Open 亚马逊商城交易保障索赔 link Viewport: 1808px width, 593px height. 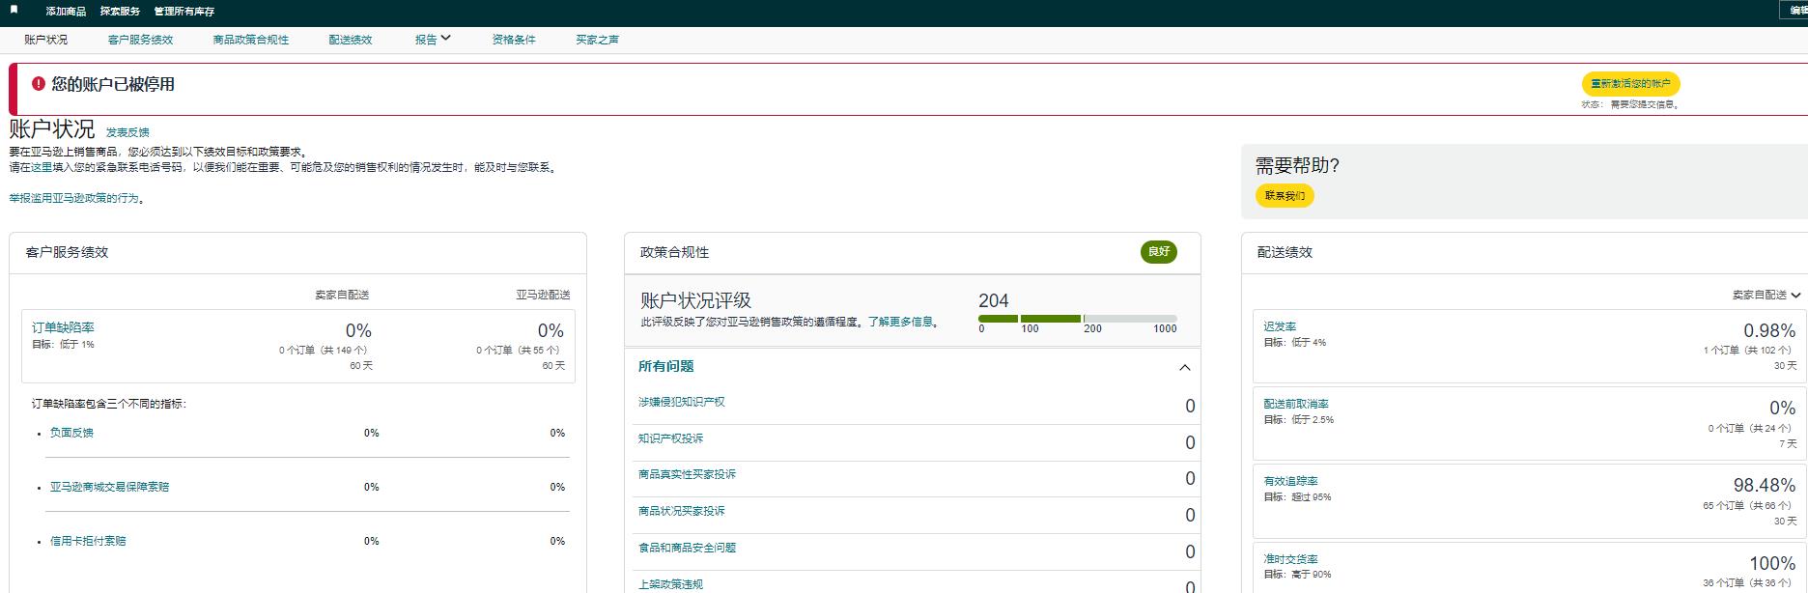coord(109,487)
